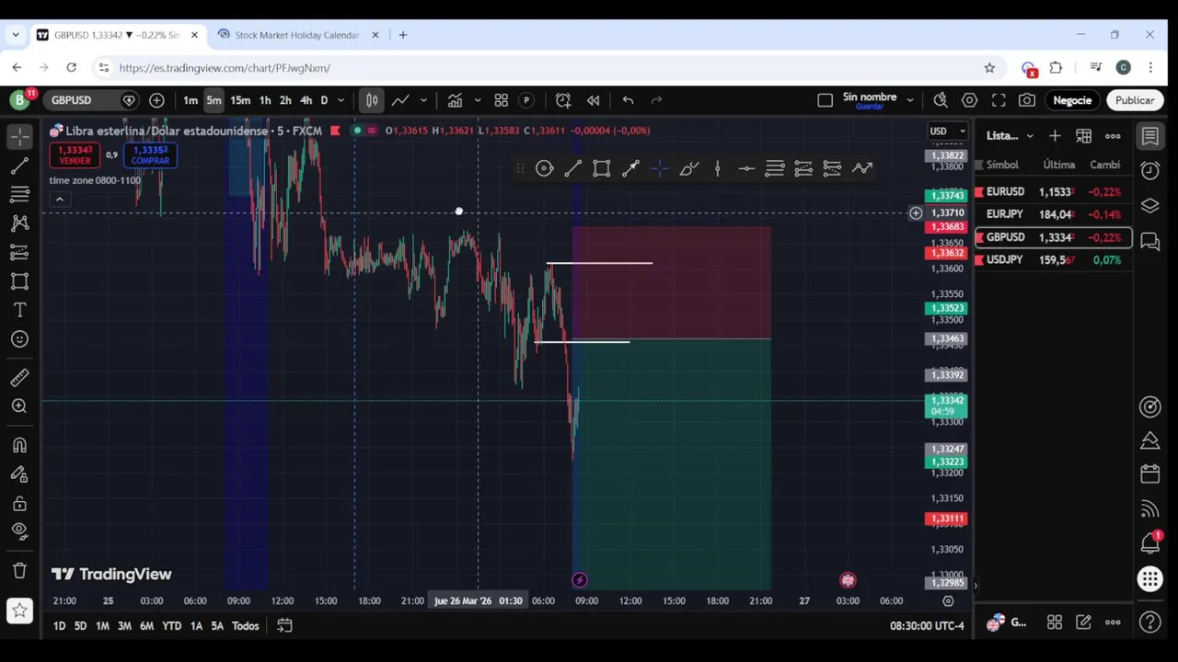
Task: Select USDJPY row in the watchlist
Action: coord(1053,260)
